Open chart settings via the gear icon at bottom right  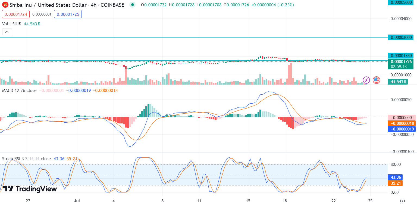click(x=403, y=201)
